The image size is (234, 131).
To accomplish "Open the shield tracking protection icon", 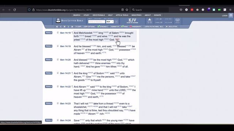I will pyautogui.click(x=29, y=10).
